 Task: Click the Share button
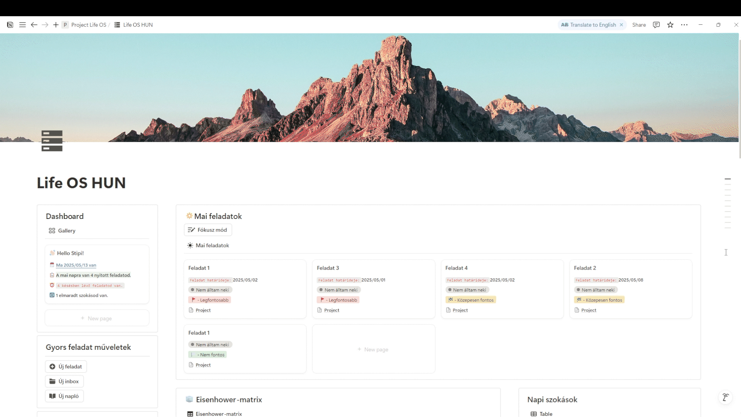(x=639, y=25)
